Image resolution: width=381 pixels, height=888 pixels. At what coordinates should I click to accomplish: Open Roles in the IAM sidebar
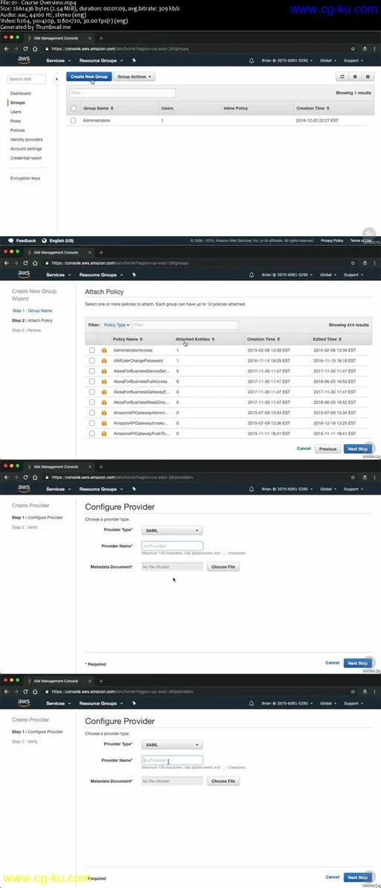(16, 121)
